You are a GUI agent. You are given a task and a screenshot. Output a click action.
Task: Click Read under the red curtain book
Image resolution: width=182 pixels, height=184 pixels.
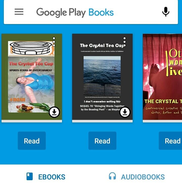click(171, 141)
